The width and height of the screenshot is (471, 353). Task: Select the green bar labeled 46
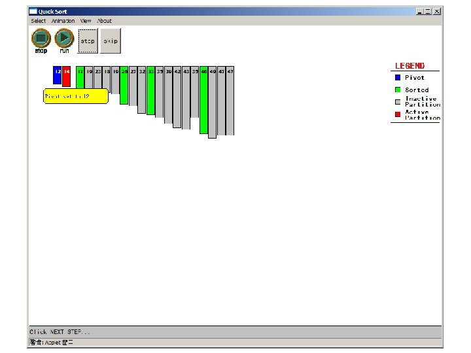click(204, 100)
